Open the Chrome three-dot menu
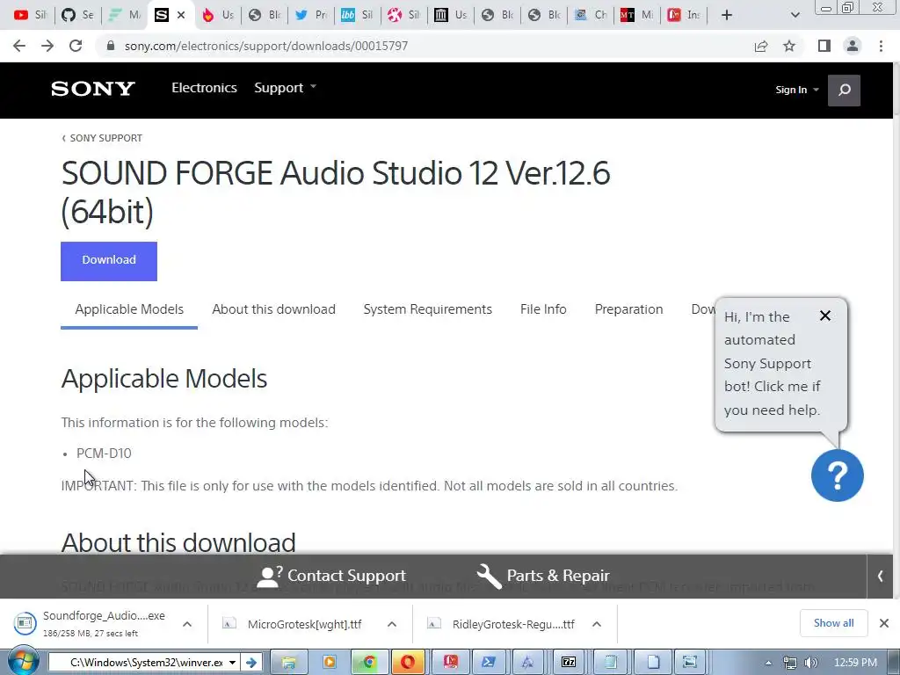Image resolution: width=900 pixels, height=675 pixels. point(881,46)
